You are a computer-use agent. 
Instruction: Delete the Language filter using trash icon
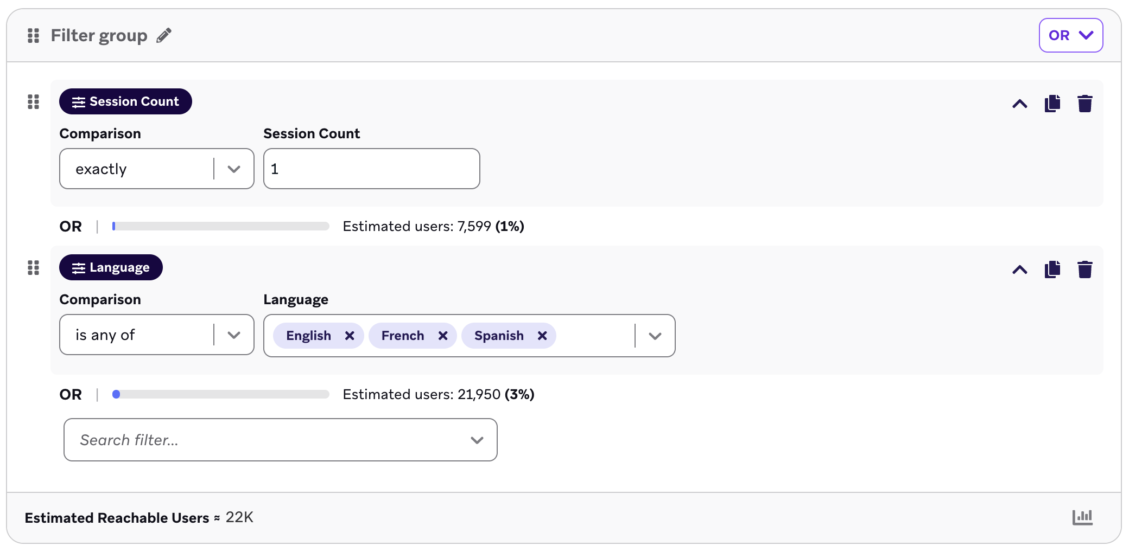point(1084,269)
